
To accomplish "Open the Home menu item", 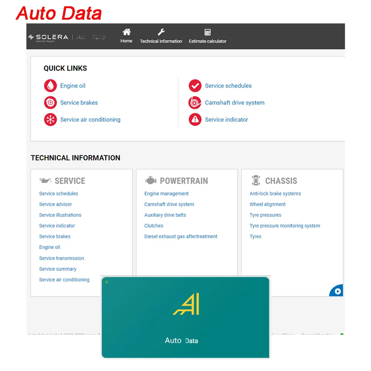I will pos(127,41).
